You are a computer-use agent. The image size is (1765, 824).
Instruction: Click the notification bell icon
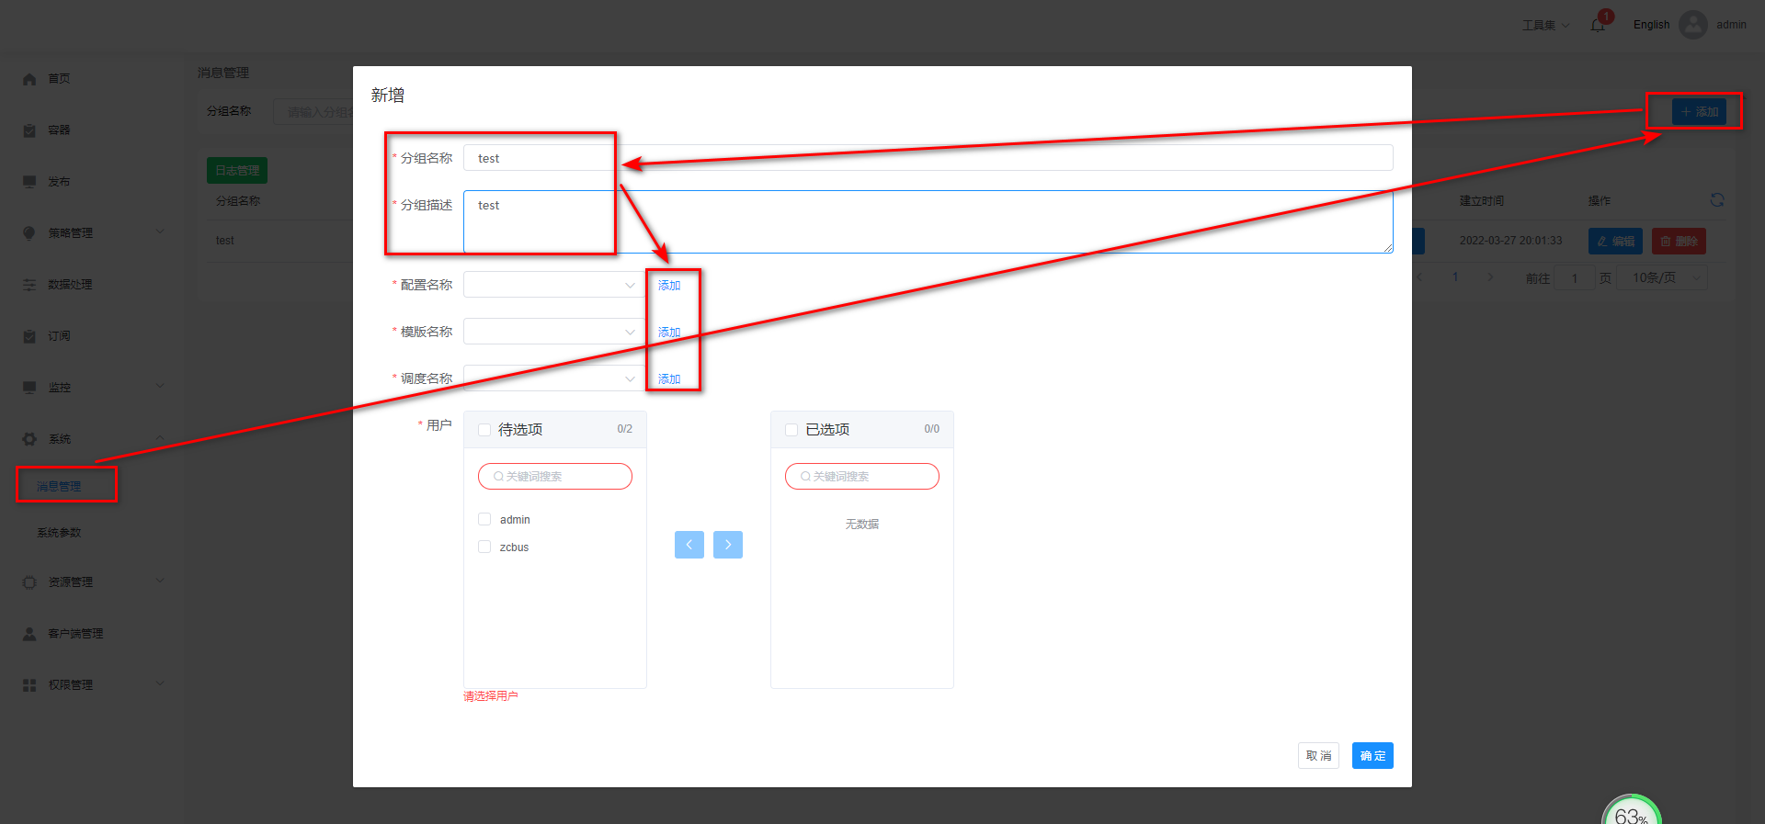coord(1598,25)
